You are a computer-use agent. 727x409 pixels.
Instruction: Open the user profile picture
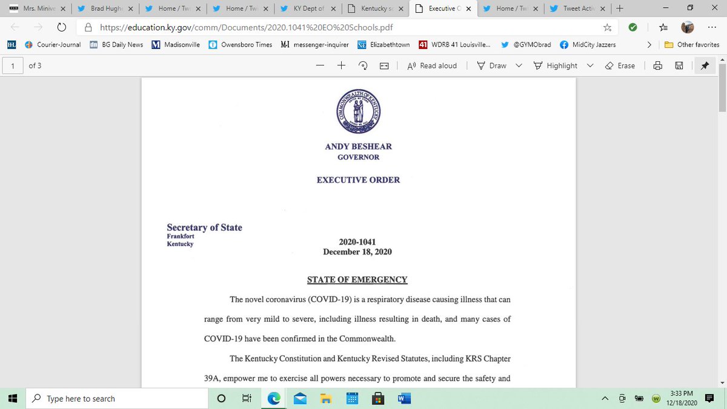click(x=687, y=27)
